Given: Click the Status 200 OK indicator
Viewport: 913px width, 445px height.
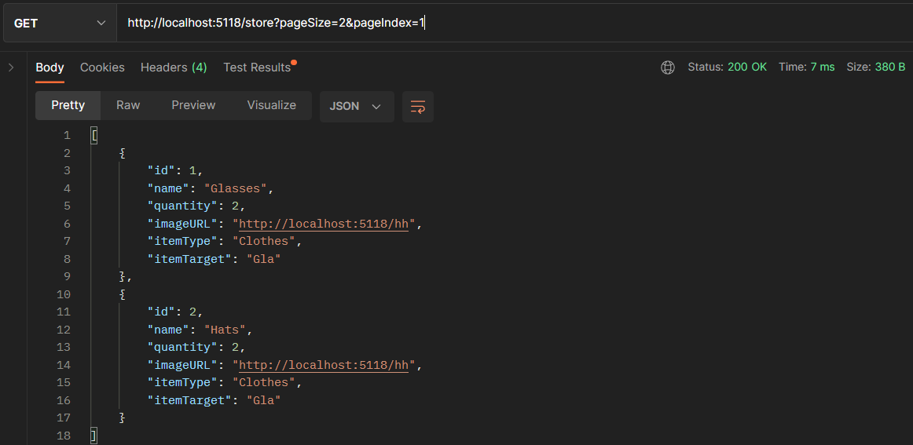Looking at the screenshot, I should tap(728, 67).
